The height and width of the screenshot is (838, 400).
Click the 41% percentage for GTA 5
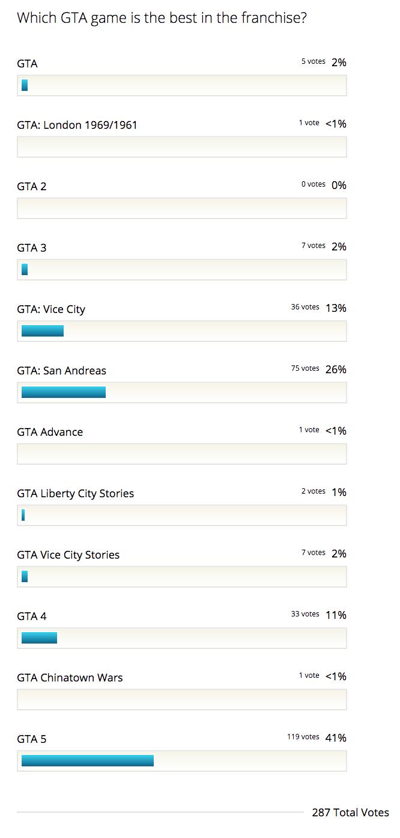point(336,738)
